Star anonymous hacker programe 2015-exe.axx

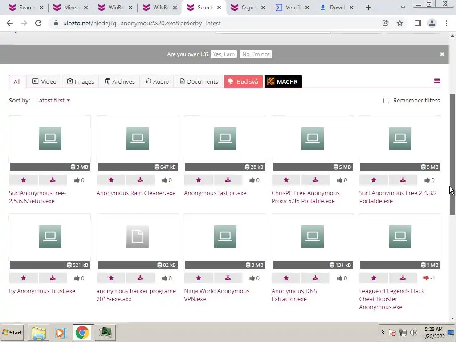111,278
